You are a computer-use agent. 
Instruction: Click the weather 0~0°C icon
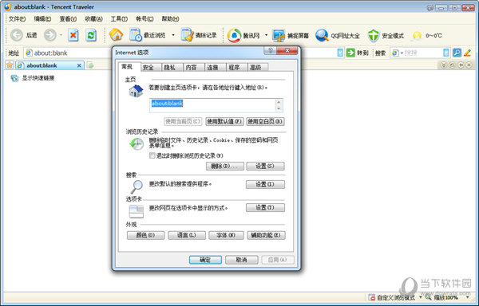click(x=417, y=35)
